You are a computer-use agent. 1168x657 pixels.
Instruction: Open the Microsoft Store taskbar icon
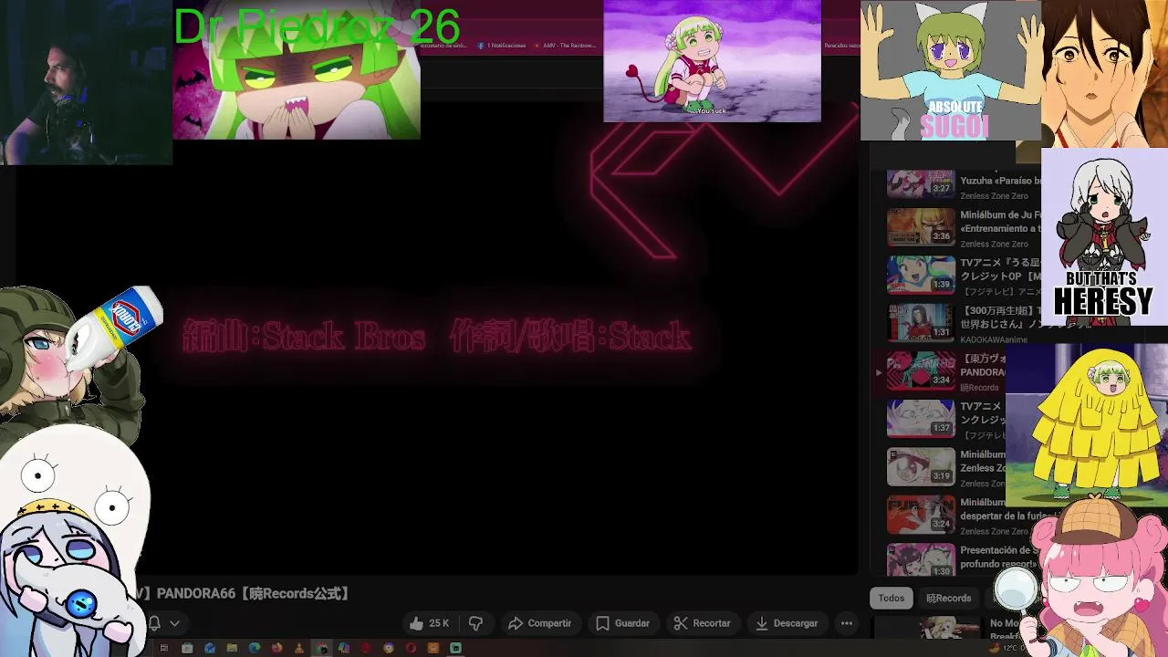pos(187,648)
